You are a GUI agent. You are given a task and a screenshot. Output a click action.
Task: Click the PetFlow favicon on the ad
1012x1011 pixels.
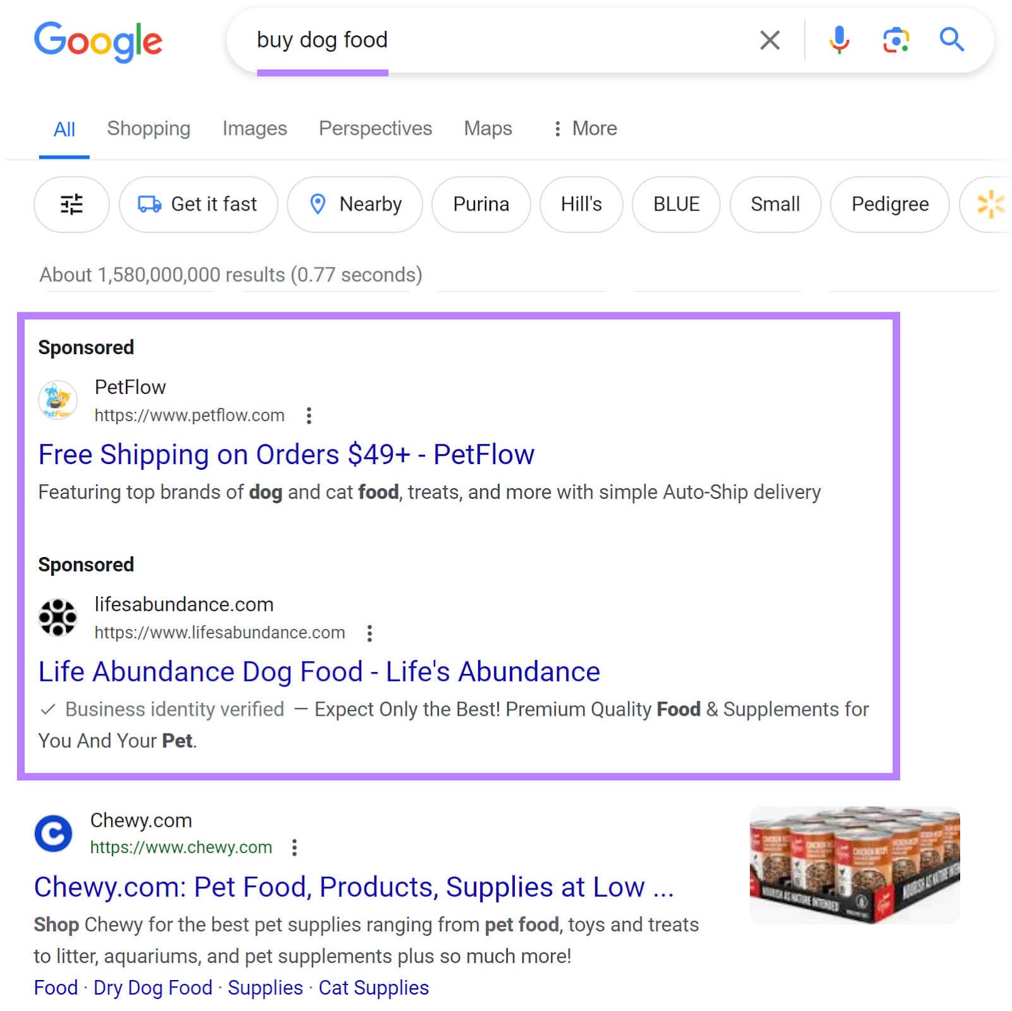[56, 400]
